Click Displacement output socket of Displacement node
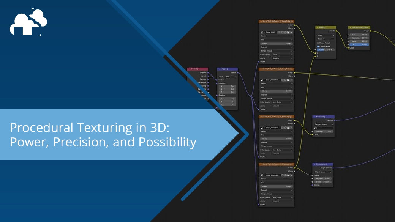The width and height of the screenshot is (395, 222). [333, 168]
